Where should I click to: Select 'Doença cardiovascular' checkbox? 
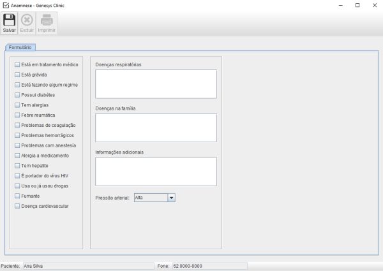click(17, 207)
